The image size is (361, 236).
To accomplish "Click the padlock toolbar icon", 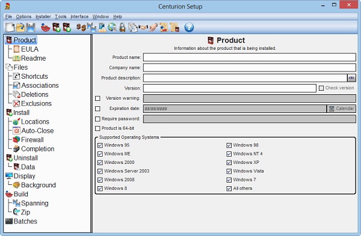I will pos(123,28).
